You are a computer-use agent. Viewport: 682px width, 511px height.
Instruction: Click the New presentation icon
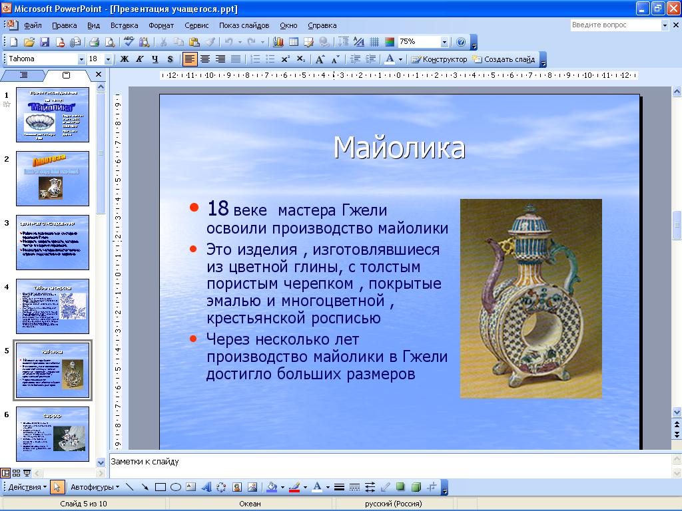tap(13, 42)
